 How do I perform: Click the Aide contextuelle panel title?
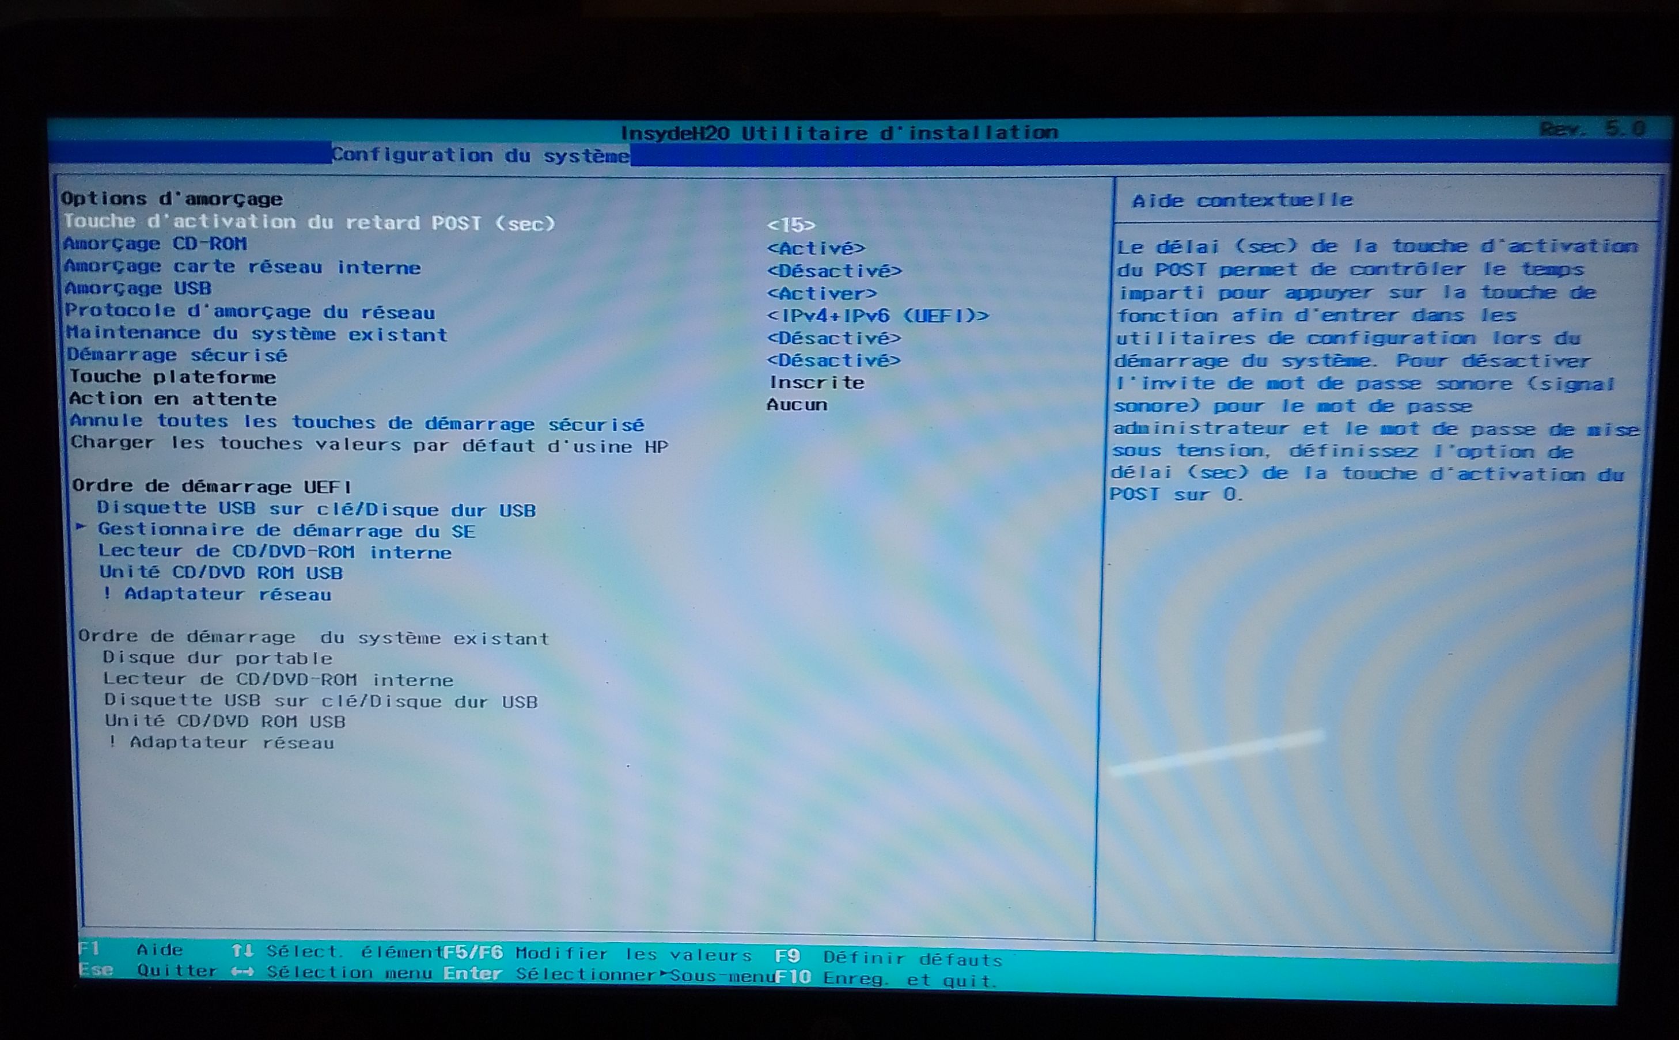click(x=1242, y=200)
